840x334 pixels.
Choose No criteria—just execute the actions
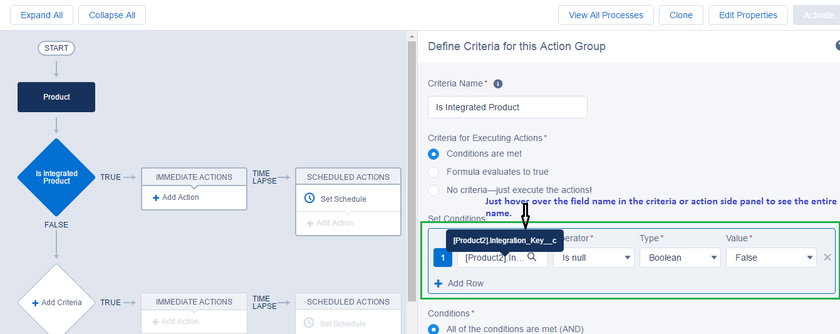point(433,190)
